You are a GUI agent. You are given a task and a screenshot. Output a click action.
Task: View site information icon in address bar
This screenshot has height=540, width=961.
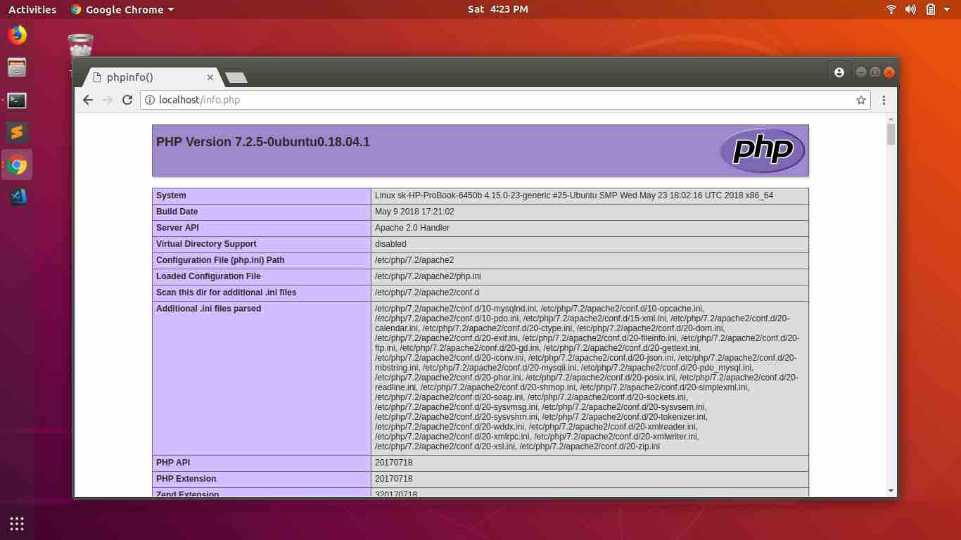pos(150,100)
